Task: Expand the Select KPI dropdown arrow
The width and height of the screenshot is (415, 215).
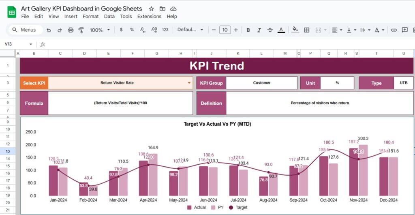Action: pyautogui.click(x=189, y=83)
